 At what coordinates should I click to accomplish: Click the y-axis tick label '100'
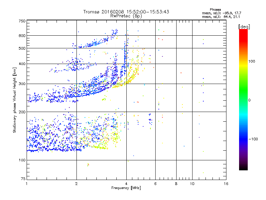pyautogui.click(x=22, y=160)
